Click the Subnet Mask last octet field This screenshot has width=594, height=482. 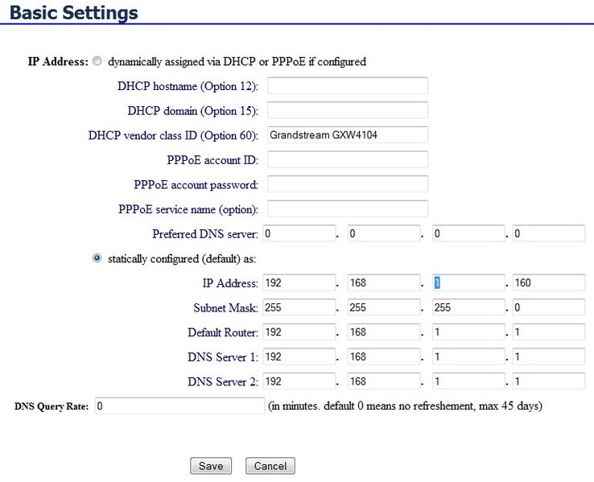pyautogui.click(x=548, y=307)
